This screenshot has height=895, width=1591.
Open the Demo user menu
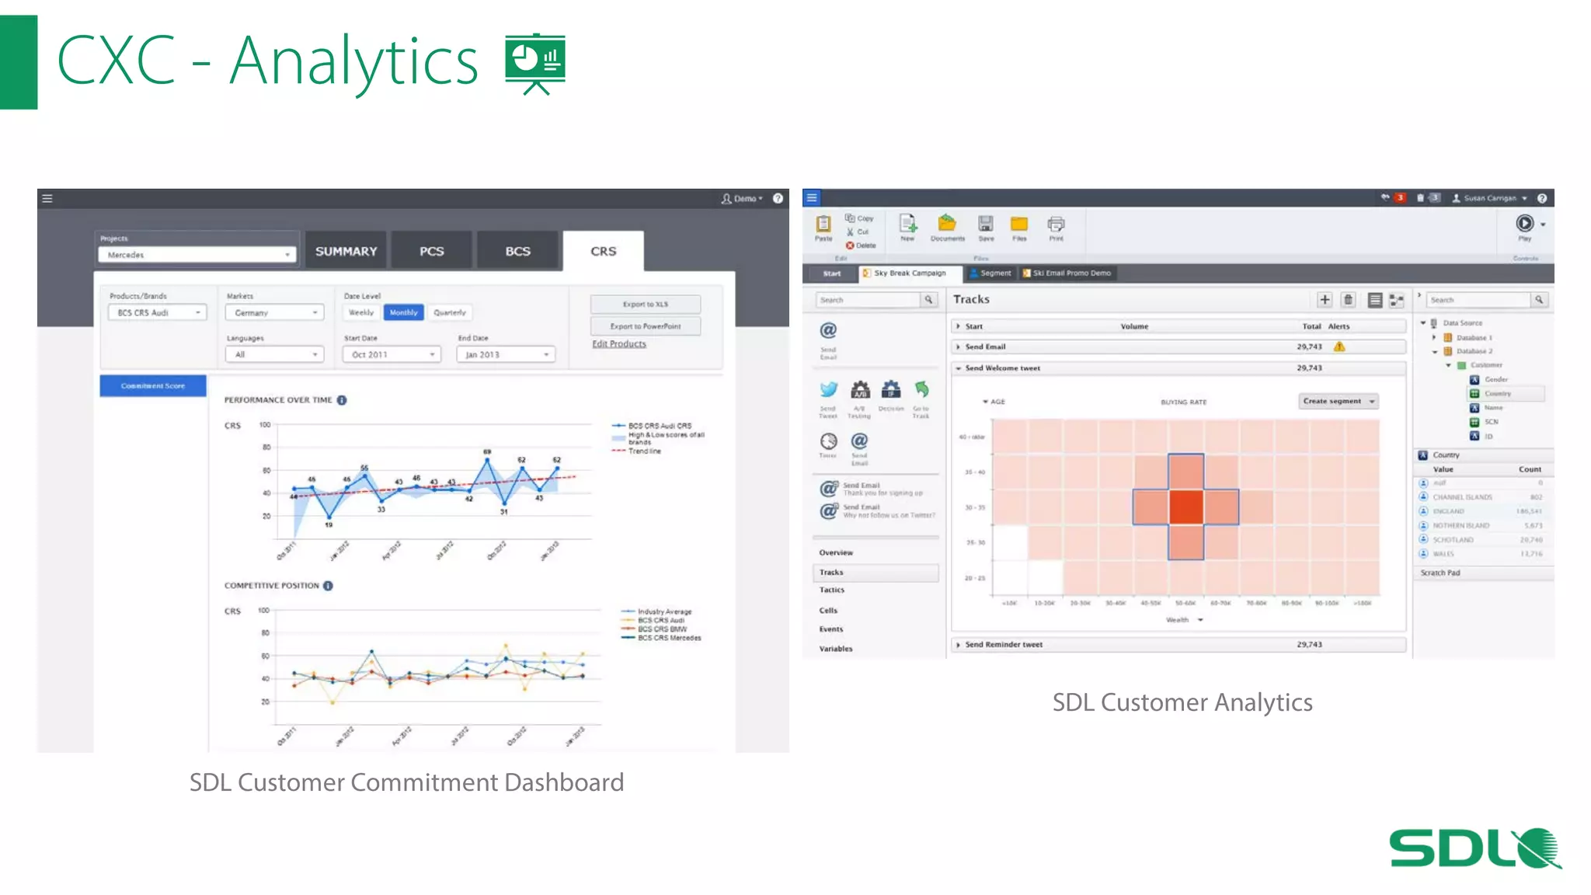click(x=742, y=198)
